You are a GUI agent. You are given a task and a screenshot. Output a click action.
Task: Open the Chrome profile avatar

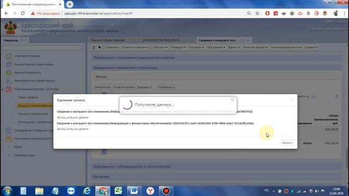tap(336, 13)
